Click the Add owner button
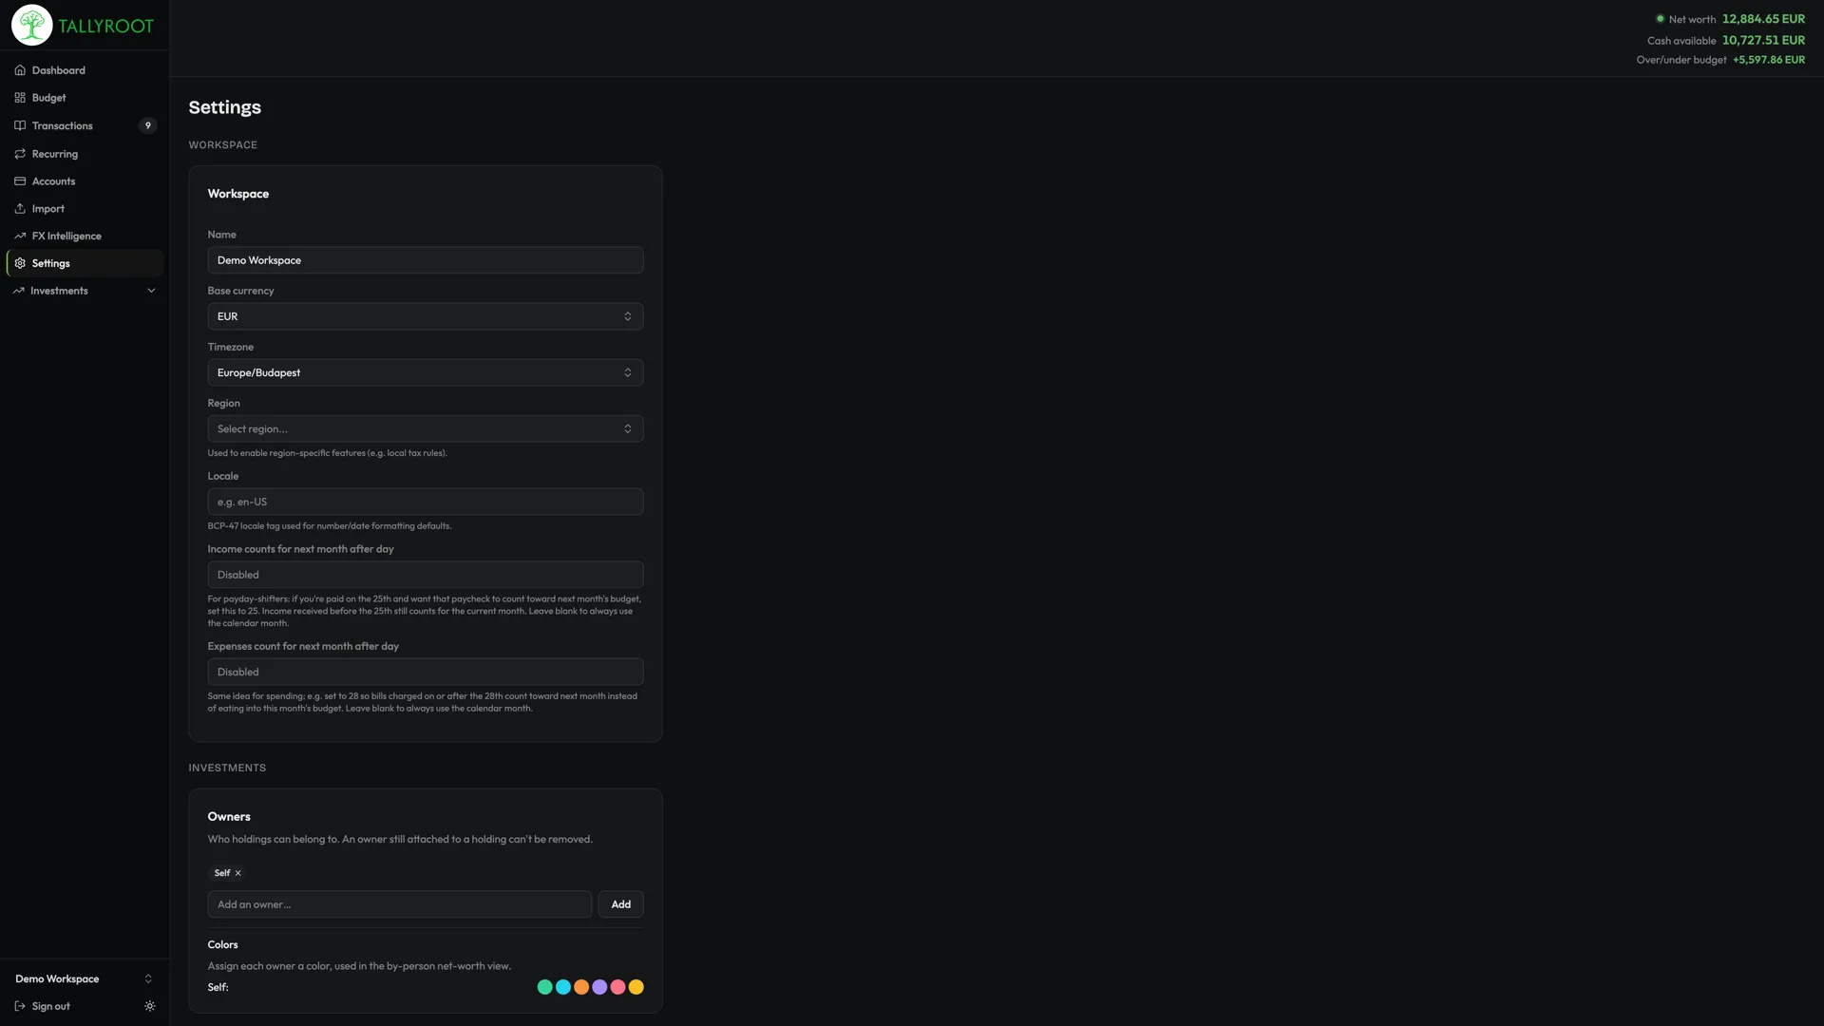 point(620,904)
